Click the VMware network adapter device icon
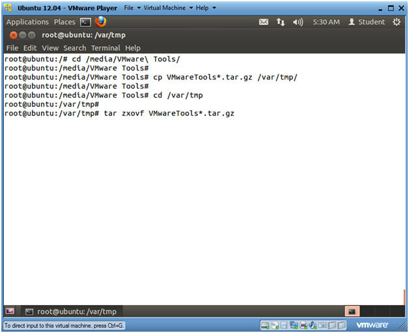Viewport: 409px width, 333px height. [x=294, y=325]
